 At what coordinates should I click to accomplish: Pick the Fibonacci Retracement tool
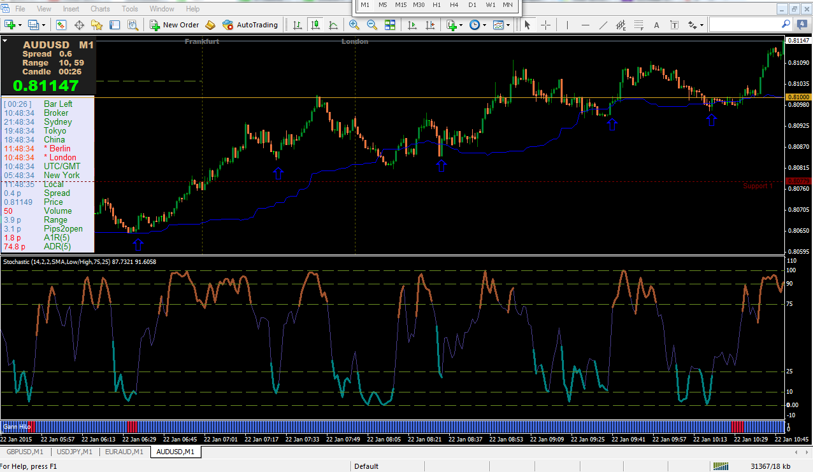pos(639,25)
